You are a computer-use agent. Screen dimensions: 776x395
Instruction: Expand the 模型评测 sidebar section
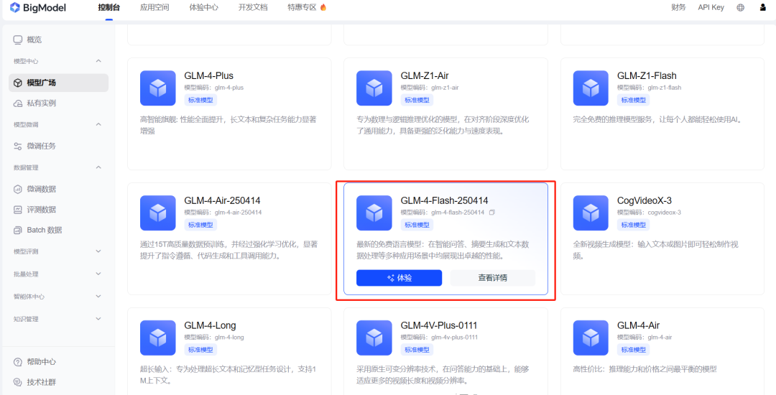[x=98, y=251]
